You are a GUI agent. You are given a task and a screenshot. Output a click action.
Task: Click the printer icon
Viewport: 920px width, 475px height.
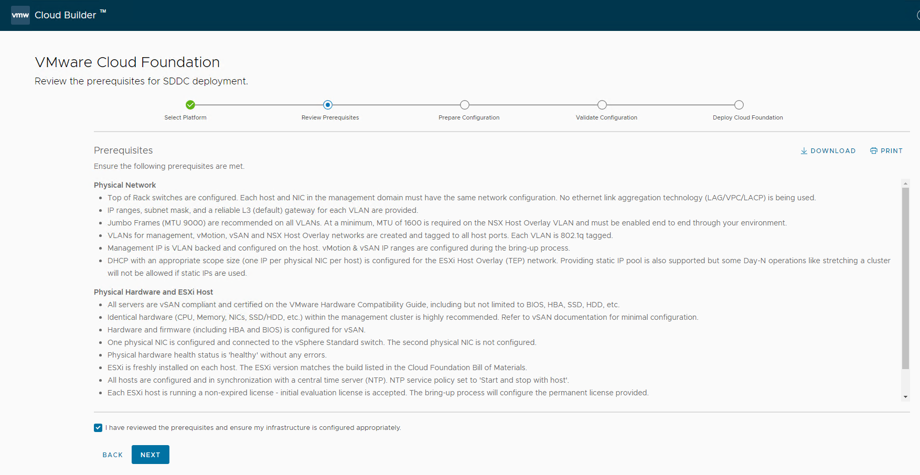[x=873, y=151]
